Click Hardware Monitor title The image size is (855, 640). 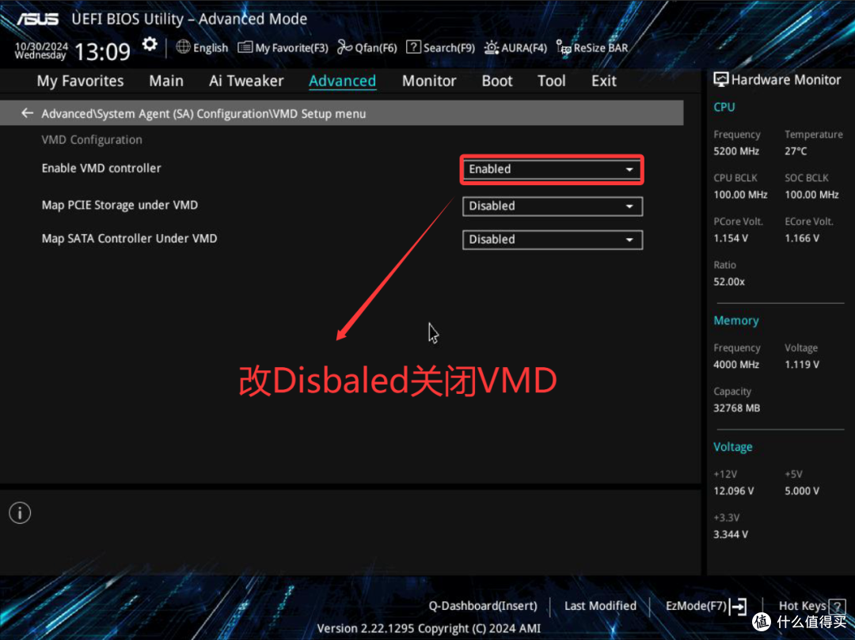point(786,80)
